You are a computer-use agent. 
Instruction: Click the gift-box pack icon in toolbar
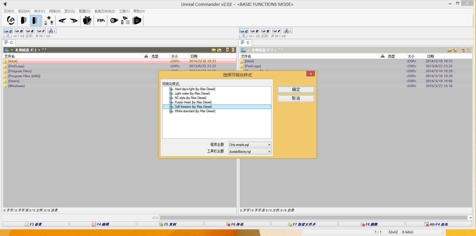coord(87,20)
